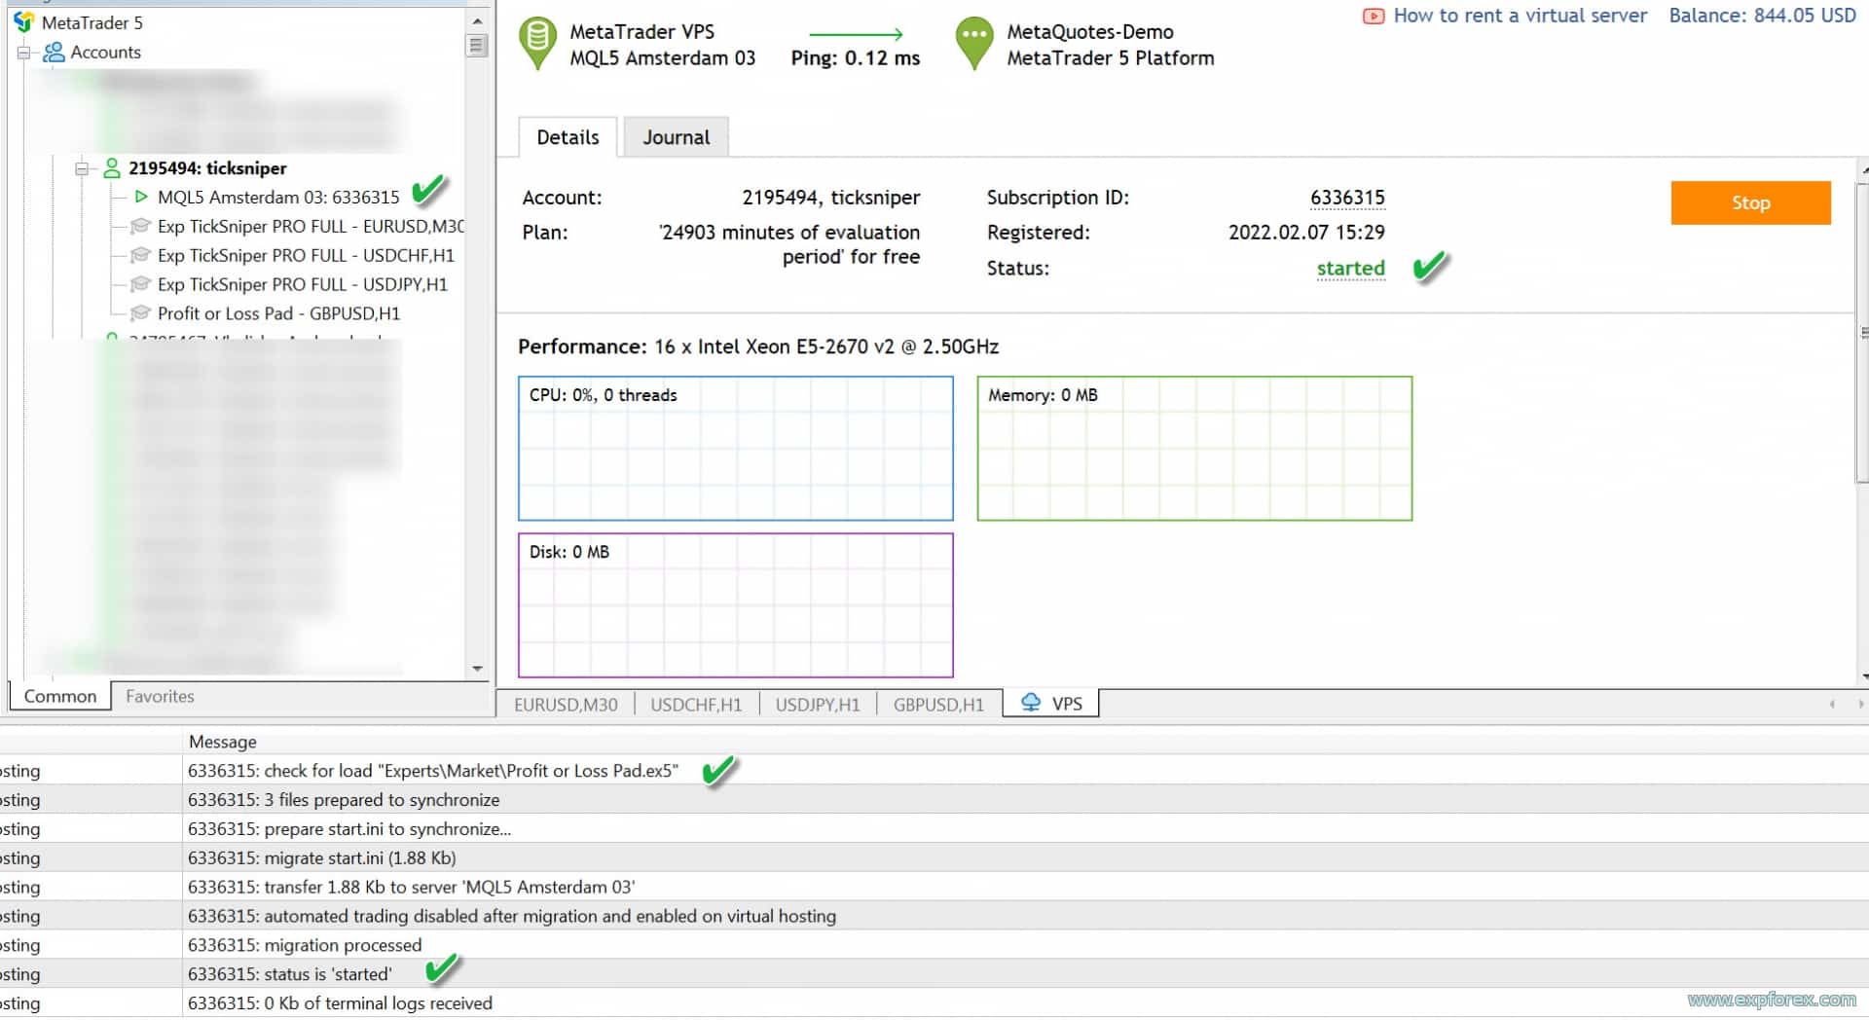Select the VPS chart tab
1869x1020 pixels.
1052,703
